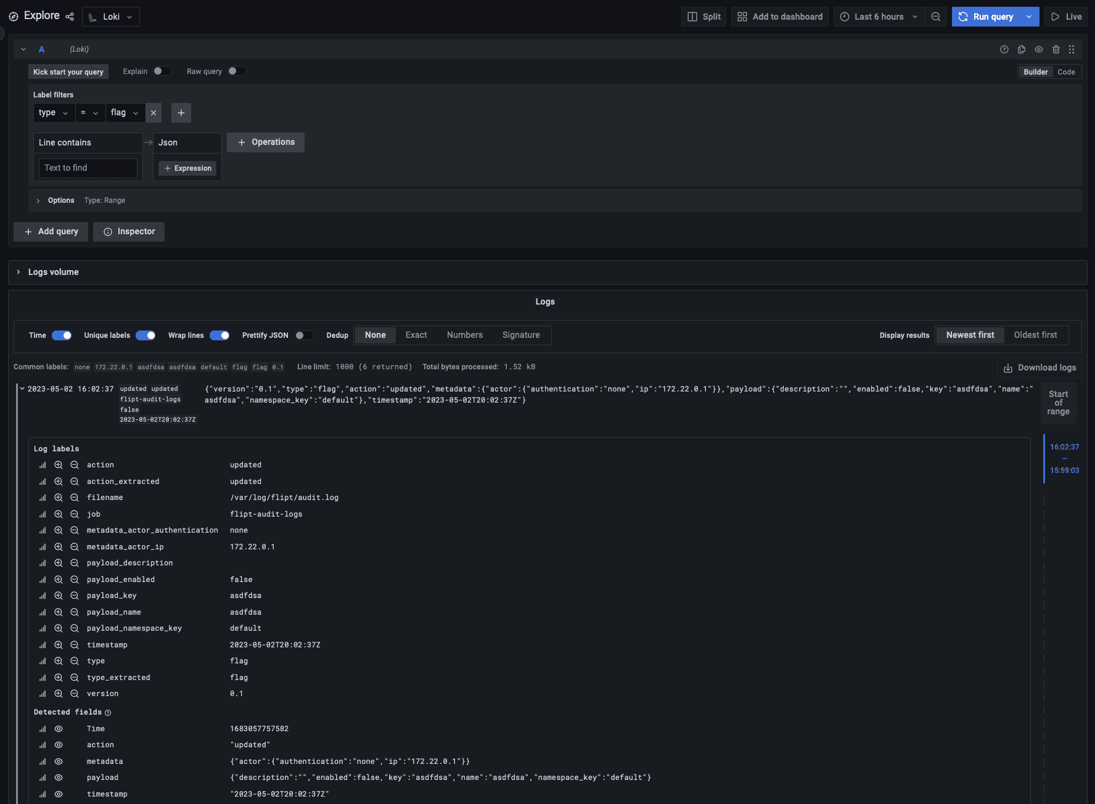Grab the query drag handle icon
Screen dimensions: 1095x804
(1072, 49)
